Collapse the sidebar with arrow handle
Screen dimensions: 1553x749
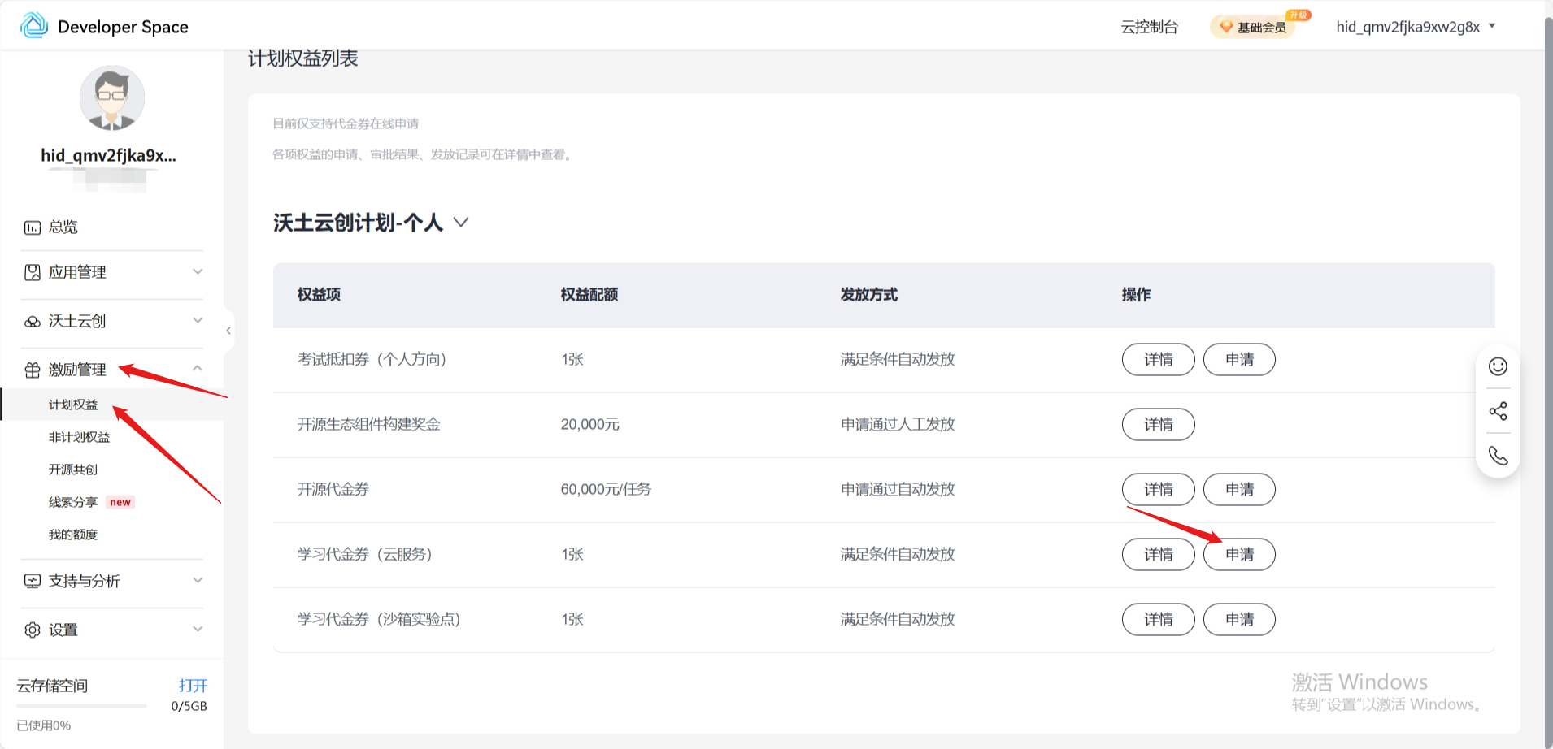click(228, 331)
